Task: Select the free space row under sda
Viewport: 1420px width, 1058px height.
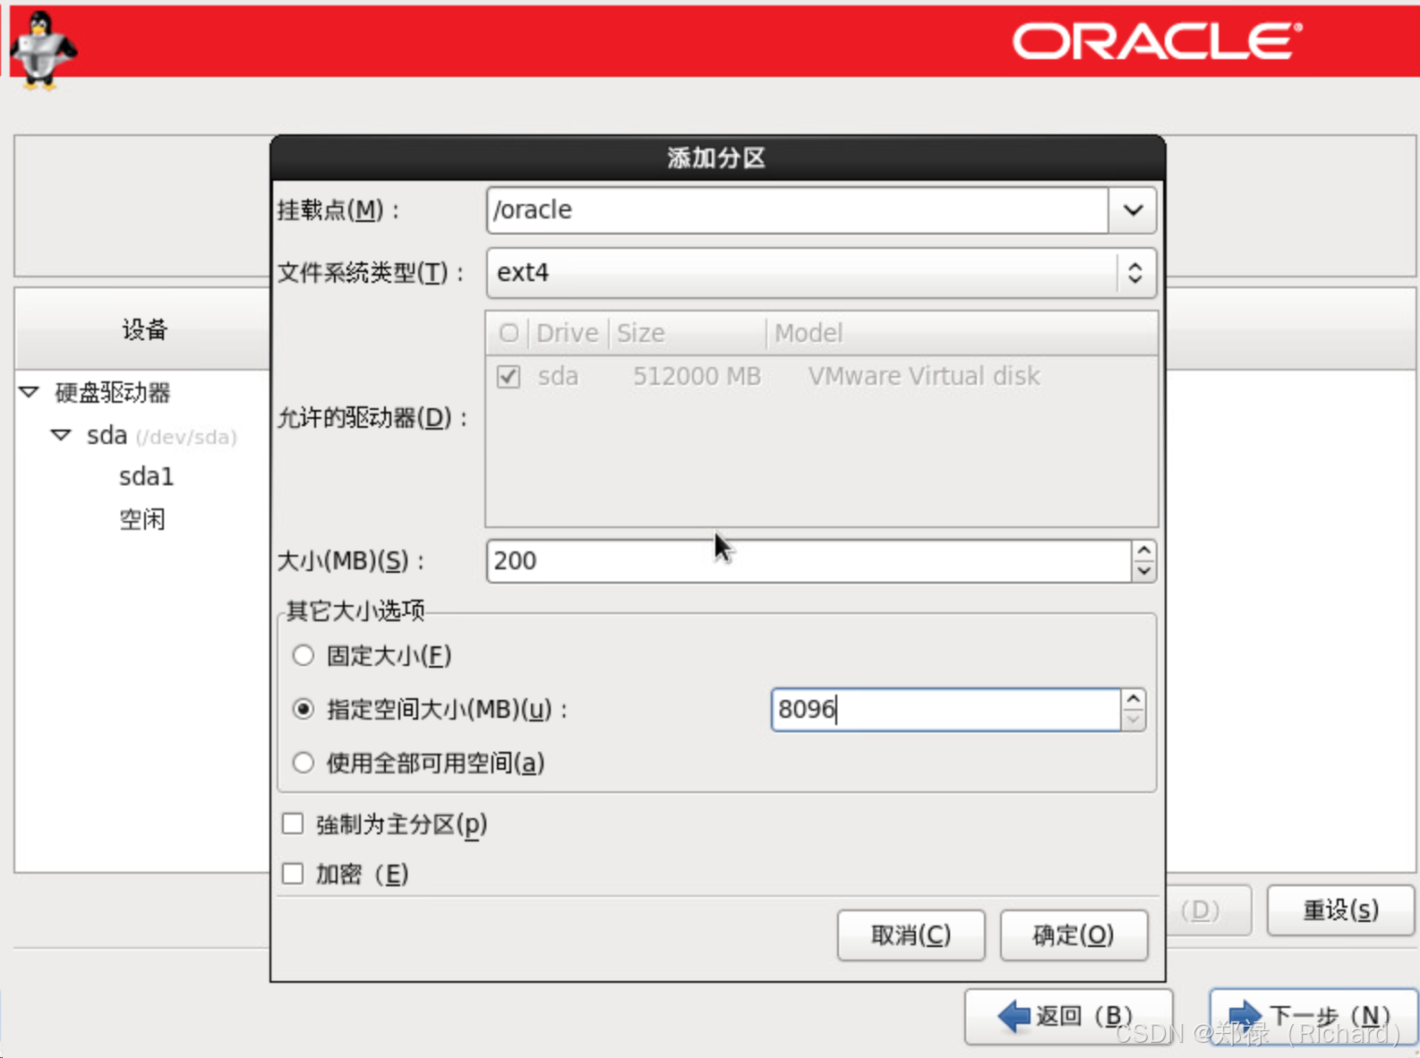Action: click(142, 519)
